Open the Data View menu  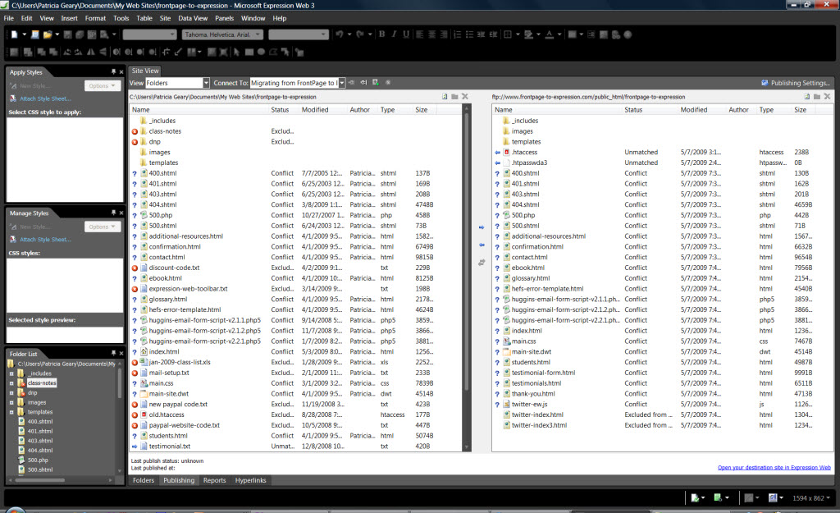pyautogui.click(x=193, y=18)
